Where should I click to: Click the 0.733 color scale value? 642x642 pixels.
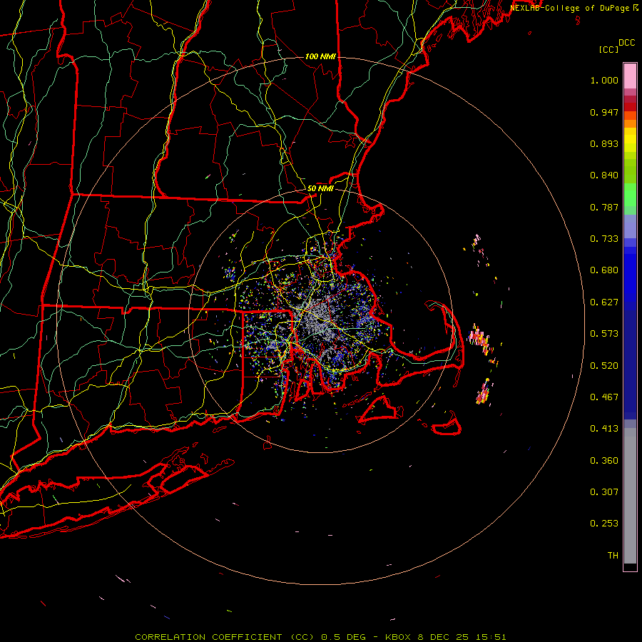(x=604, y=239)
